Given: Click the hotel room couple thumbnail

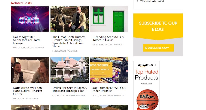Looking at the screenshot, I should point(30,70).
